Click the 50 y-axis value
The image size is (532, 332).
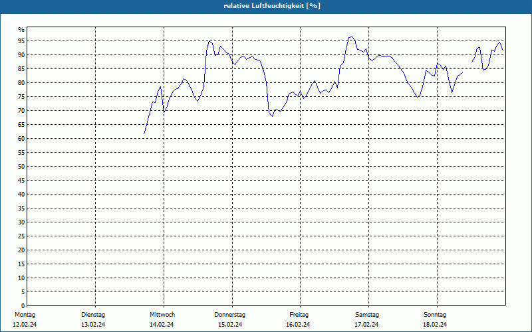click(21, 167)
